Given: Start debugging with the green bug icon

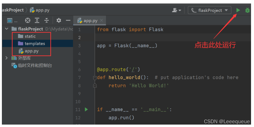Looking at the screenshot, I should [247, 10].
